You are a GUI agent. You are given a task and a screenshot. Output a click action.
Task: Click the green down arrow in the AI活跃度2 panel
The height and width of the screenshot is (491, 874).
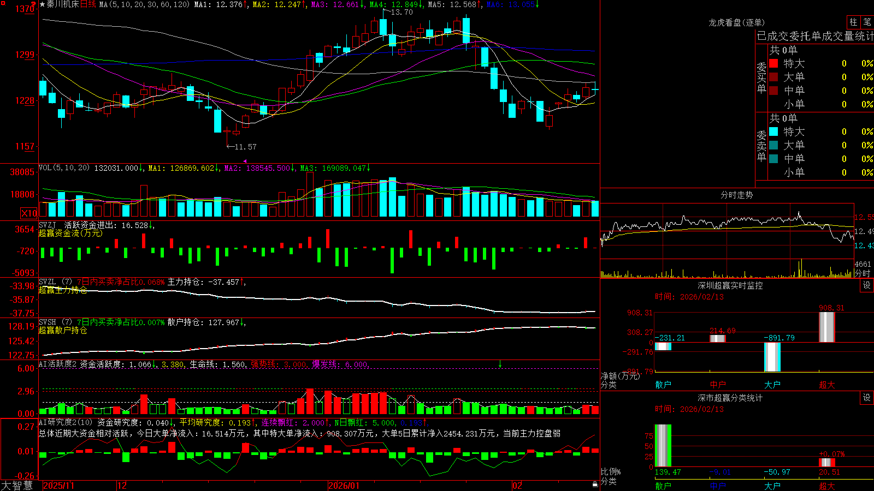tap(500, 364)
